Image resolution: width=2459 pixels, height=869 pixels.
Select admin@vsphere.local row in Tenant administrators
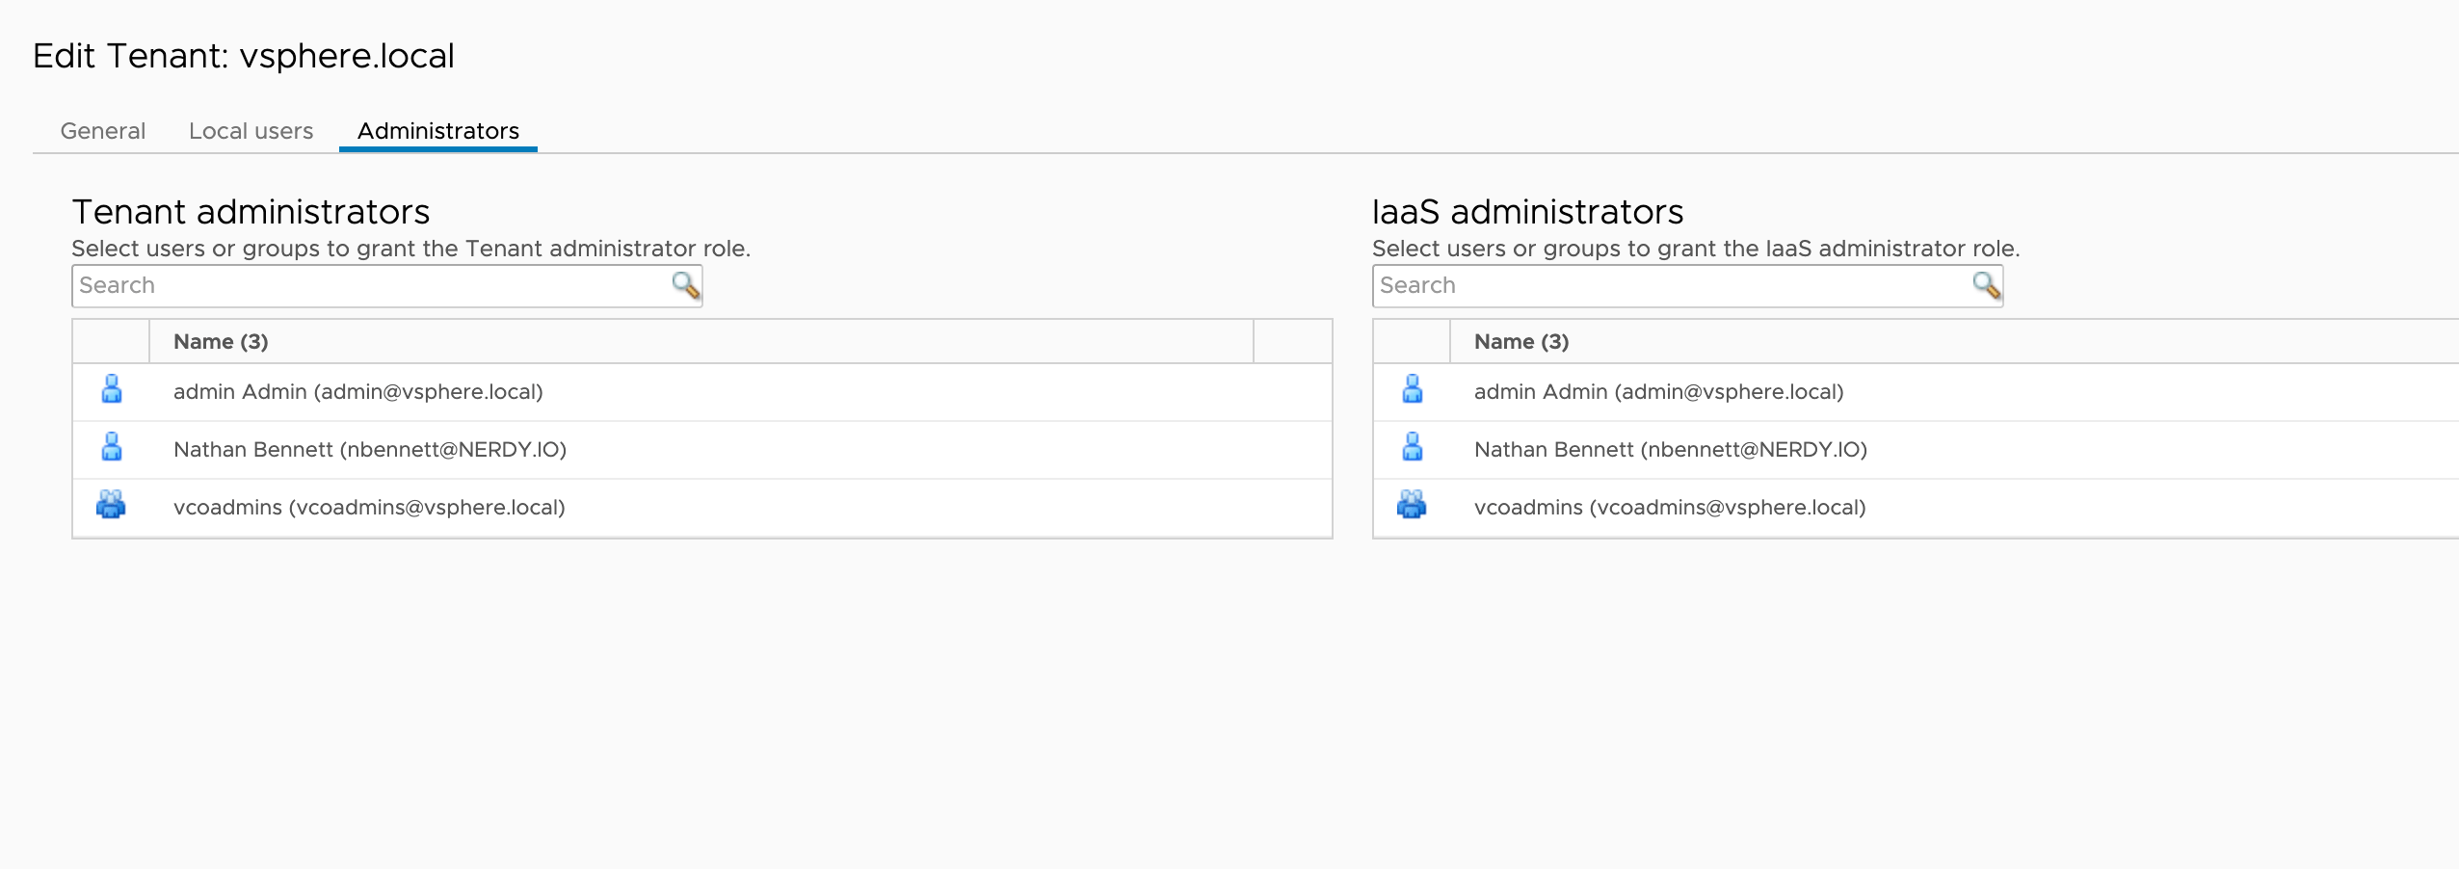pos(358,392)
